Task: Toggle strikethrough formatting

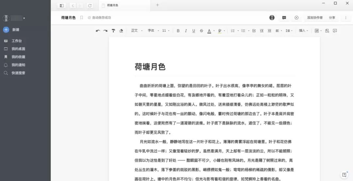Action: [x=201, y=31]
